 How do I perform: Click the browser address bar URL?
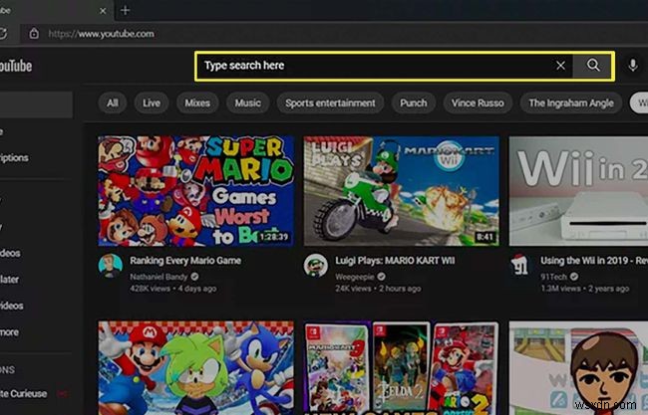(x=102, y=34)
